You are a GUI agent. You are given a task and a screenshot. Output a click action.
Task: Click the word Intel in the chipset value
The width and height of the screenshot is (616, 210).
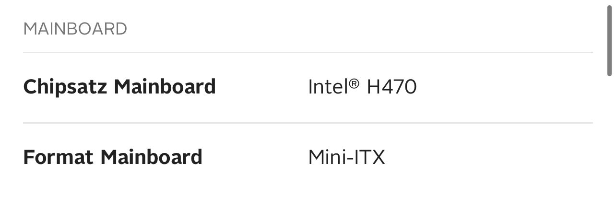tap(327, 87)
